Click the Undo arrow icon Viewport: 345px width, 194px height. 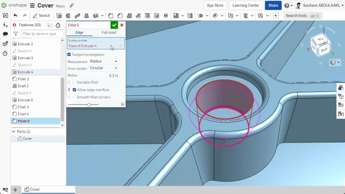coord(15,16)
